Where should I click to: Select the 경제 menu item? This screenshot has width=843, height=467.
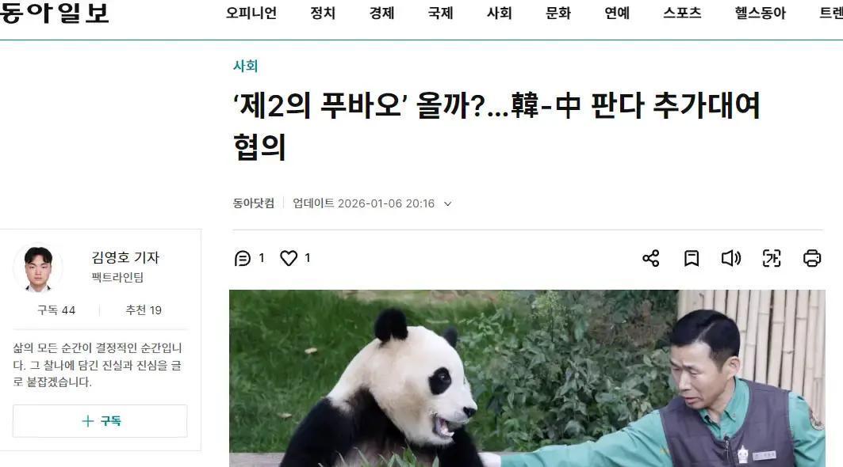pyautogui.click(x=381, y=13)
